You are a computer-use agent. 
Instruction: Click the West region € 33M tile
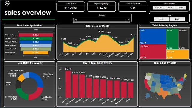(153, 36)
